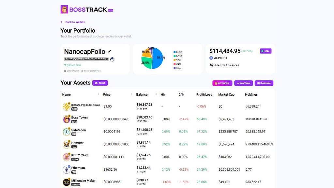Click the Profit/Loss column header
The image size is (334, 188).
[x=204, y=94]
